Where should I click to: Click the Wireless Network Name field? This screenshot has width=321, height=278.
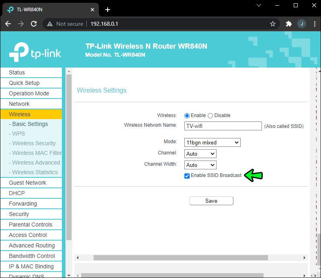(x=223, y=126)
